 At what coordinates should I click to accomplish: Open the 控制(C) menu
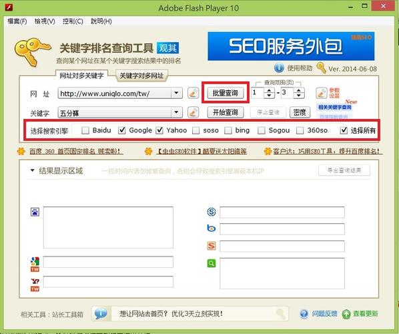(x=73, y=21)
